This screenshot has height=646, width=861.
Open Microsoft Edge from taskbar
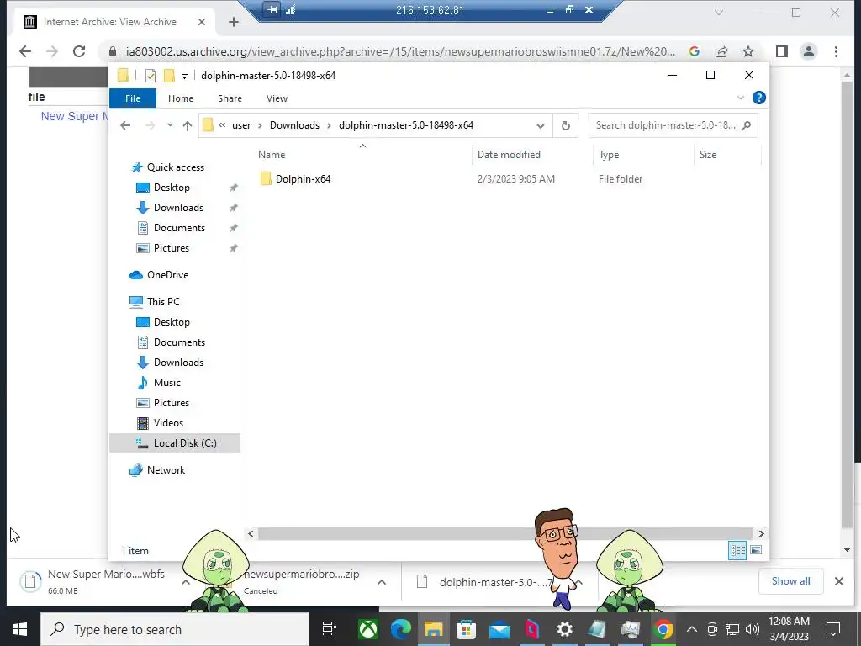[401, 629]
